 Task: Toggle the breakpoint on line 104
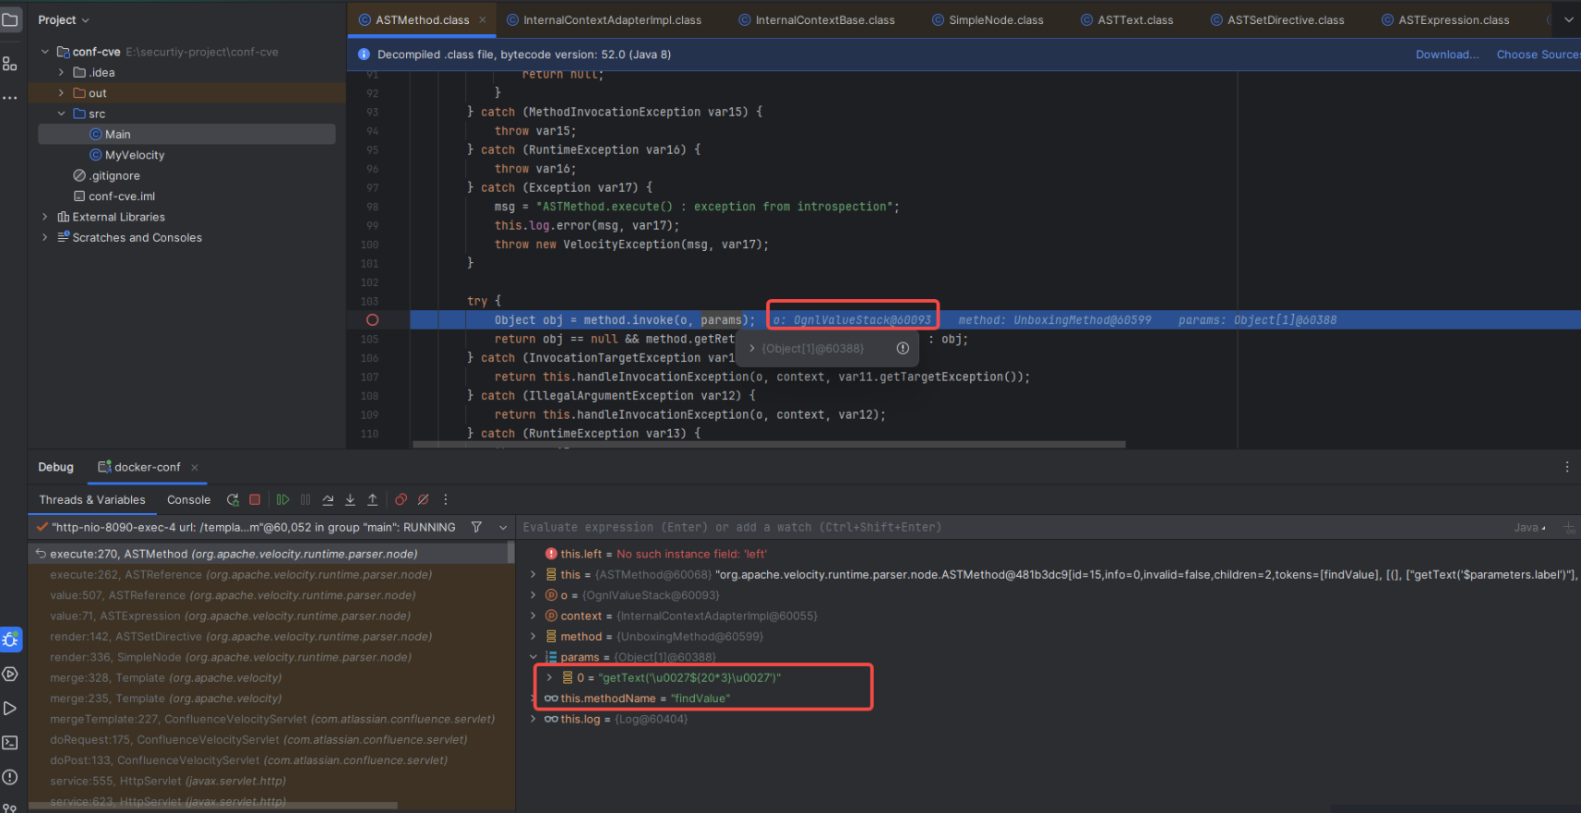[x=372, y=320]
